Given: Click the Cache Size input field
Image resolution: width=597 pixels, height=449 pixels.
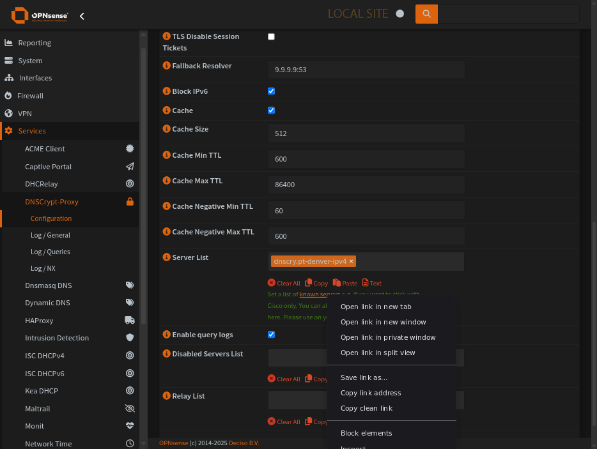Looking at the screenshot, I should click(x=366, y=133).
